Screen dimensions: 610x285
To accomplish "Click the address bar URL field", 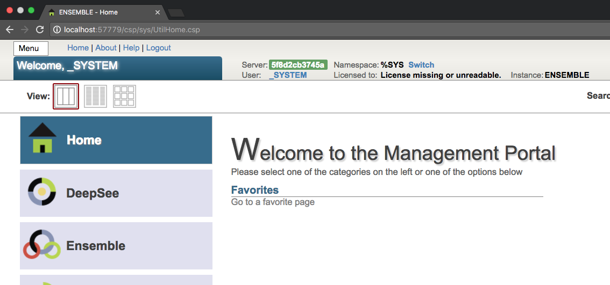I will tap(331, 30).
